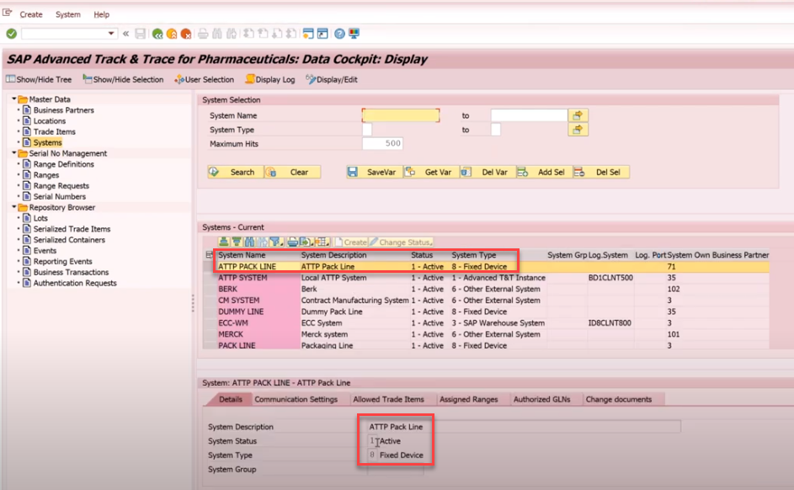Collapse the Repository Browser folder

tap(14, 207)
